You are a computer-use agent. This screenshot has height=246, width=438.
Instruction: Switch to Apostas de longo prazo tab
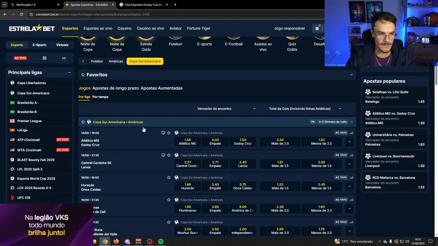(116, 88)
